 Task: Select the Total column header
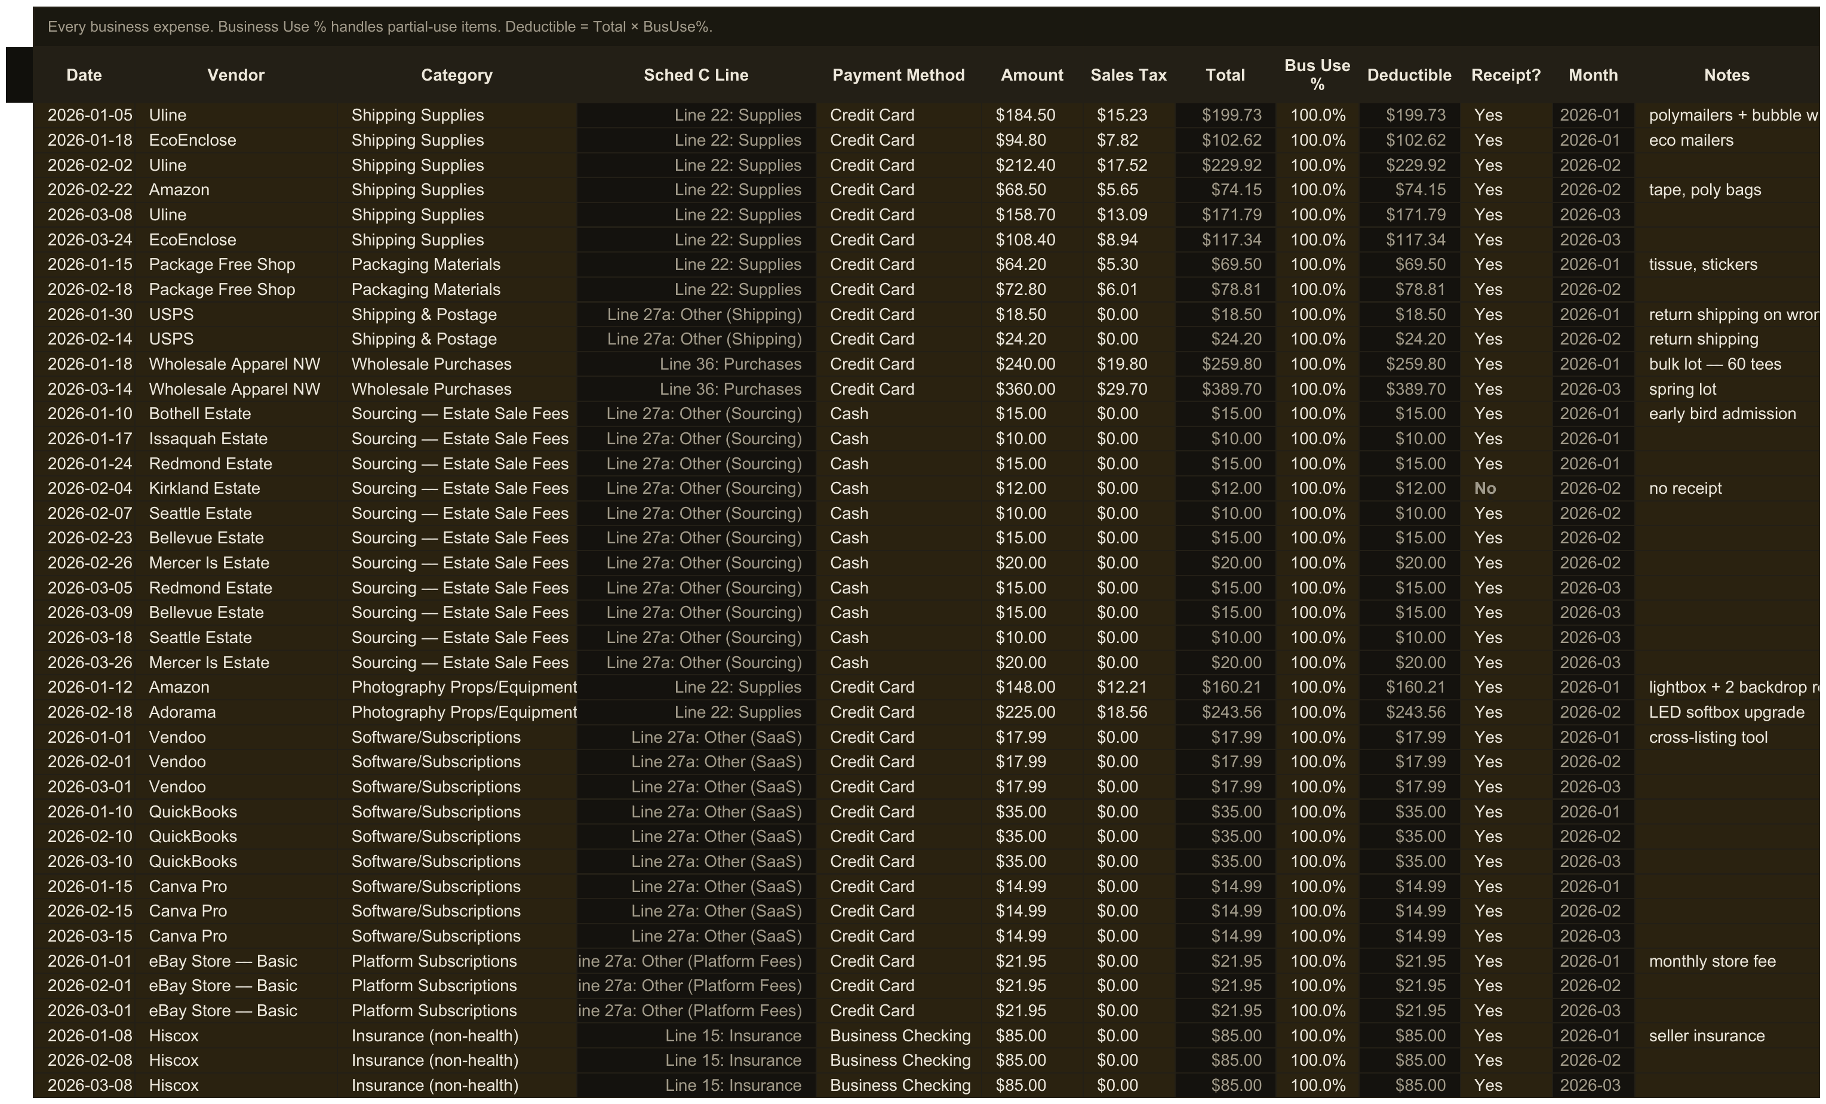coord(1225,75)
